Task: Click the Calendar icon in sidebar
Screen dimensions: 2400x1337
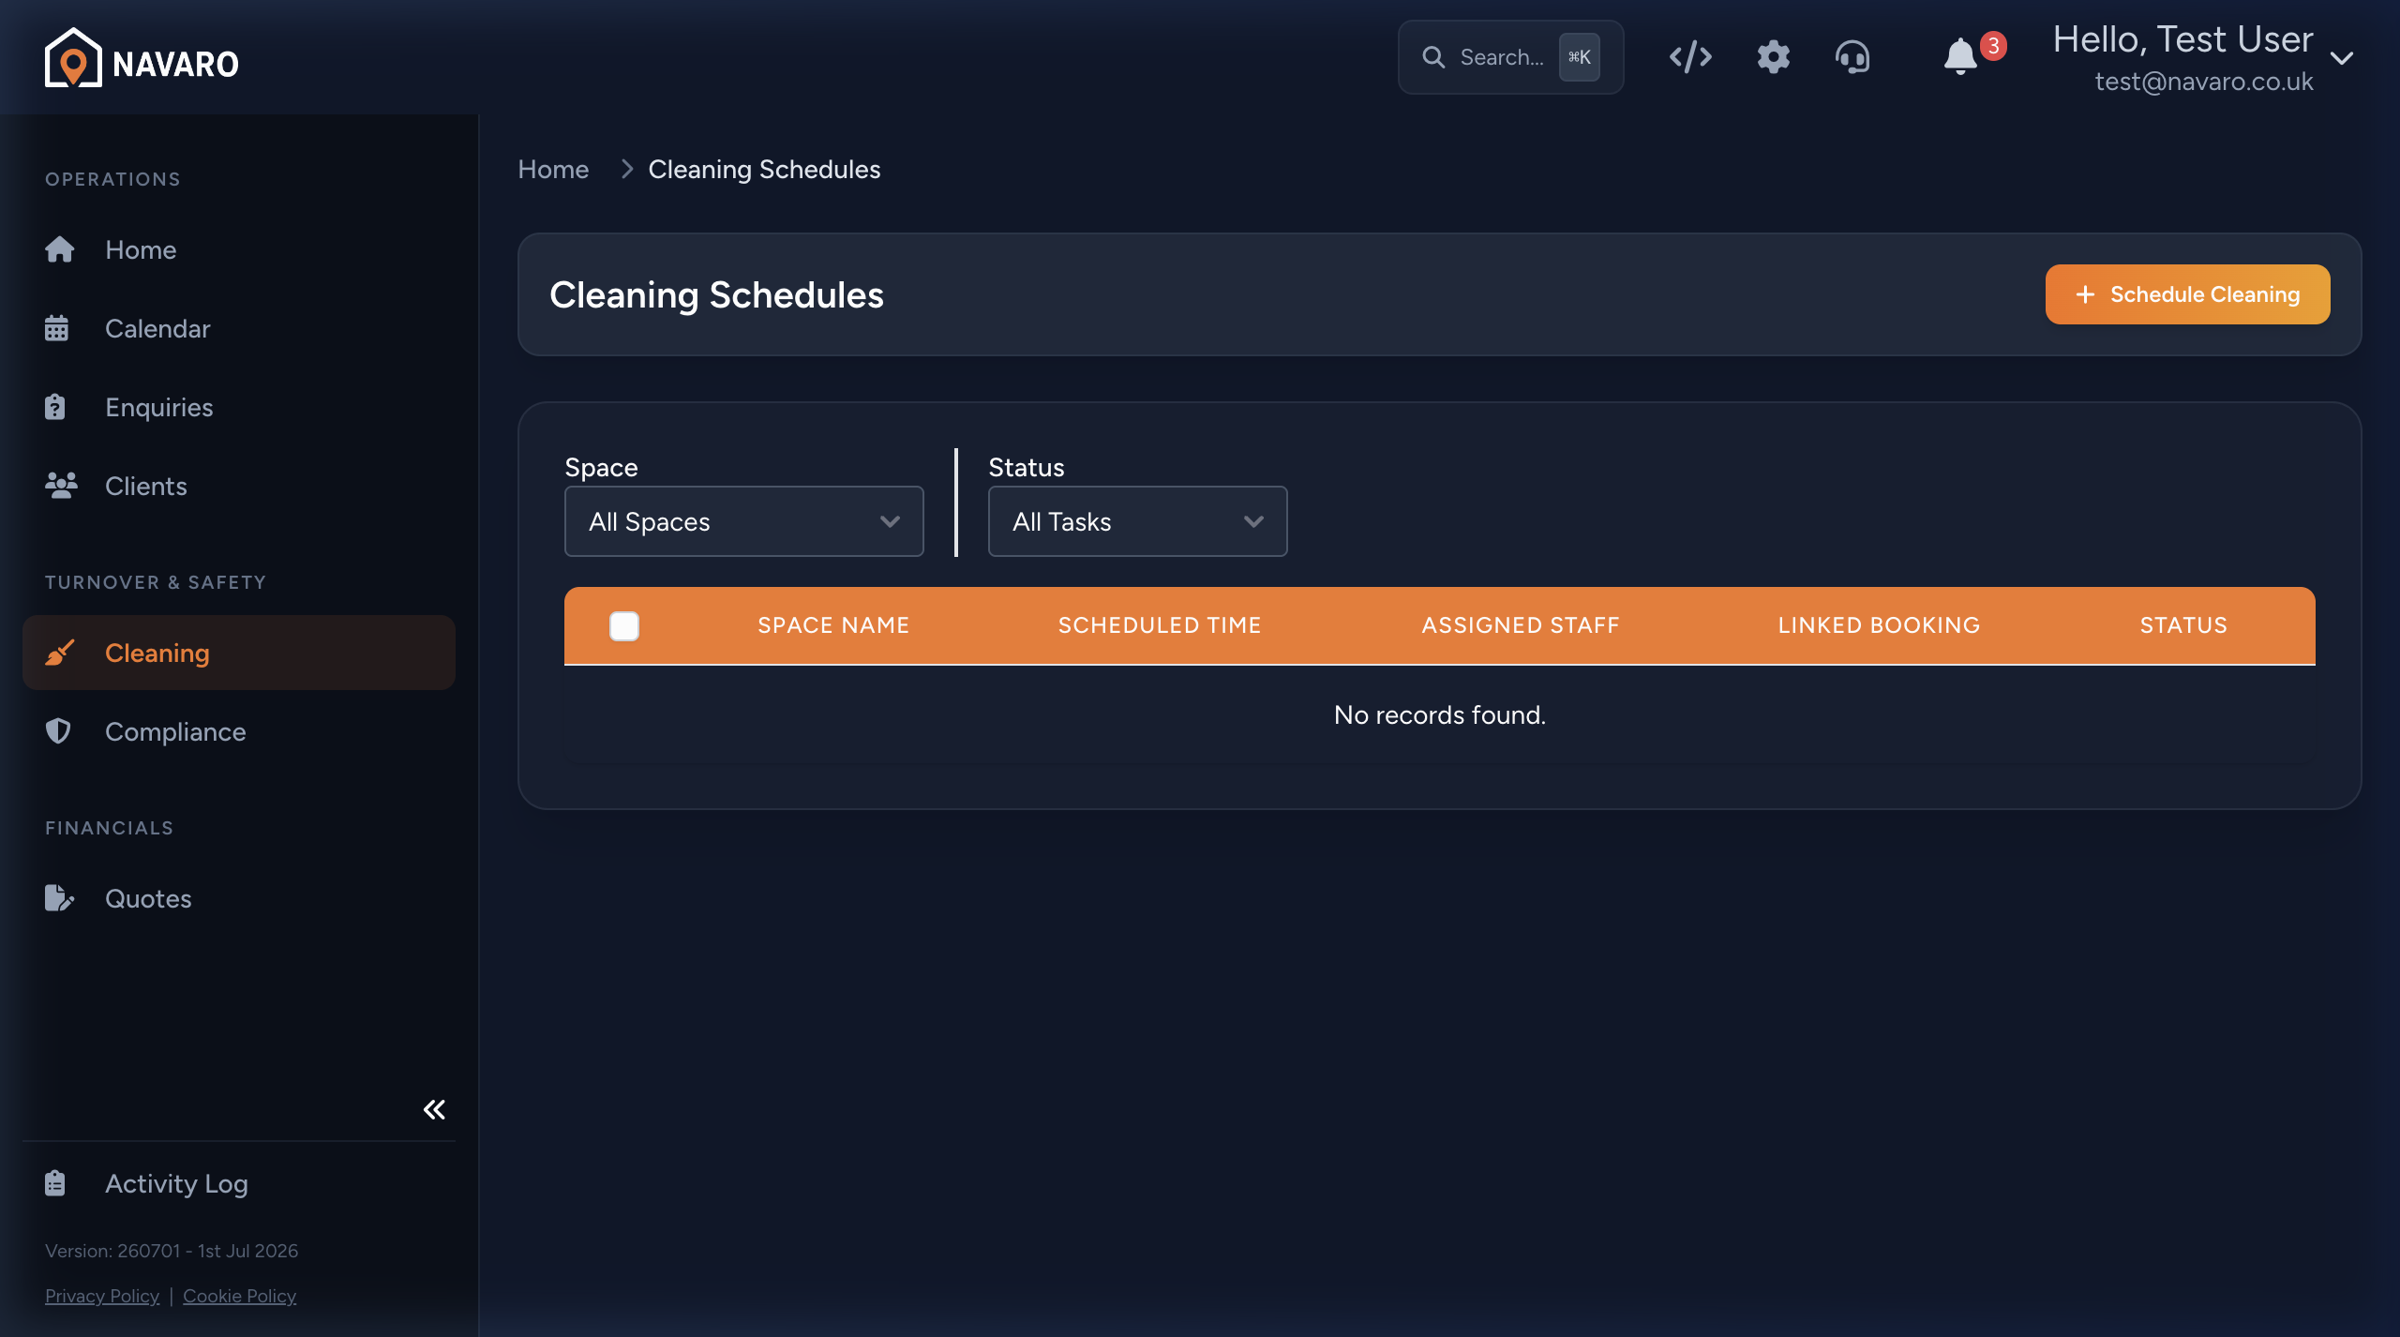Action: [x=56, y=328]
